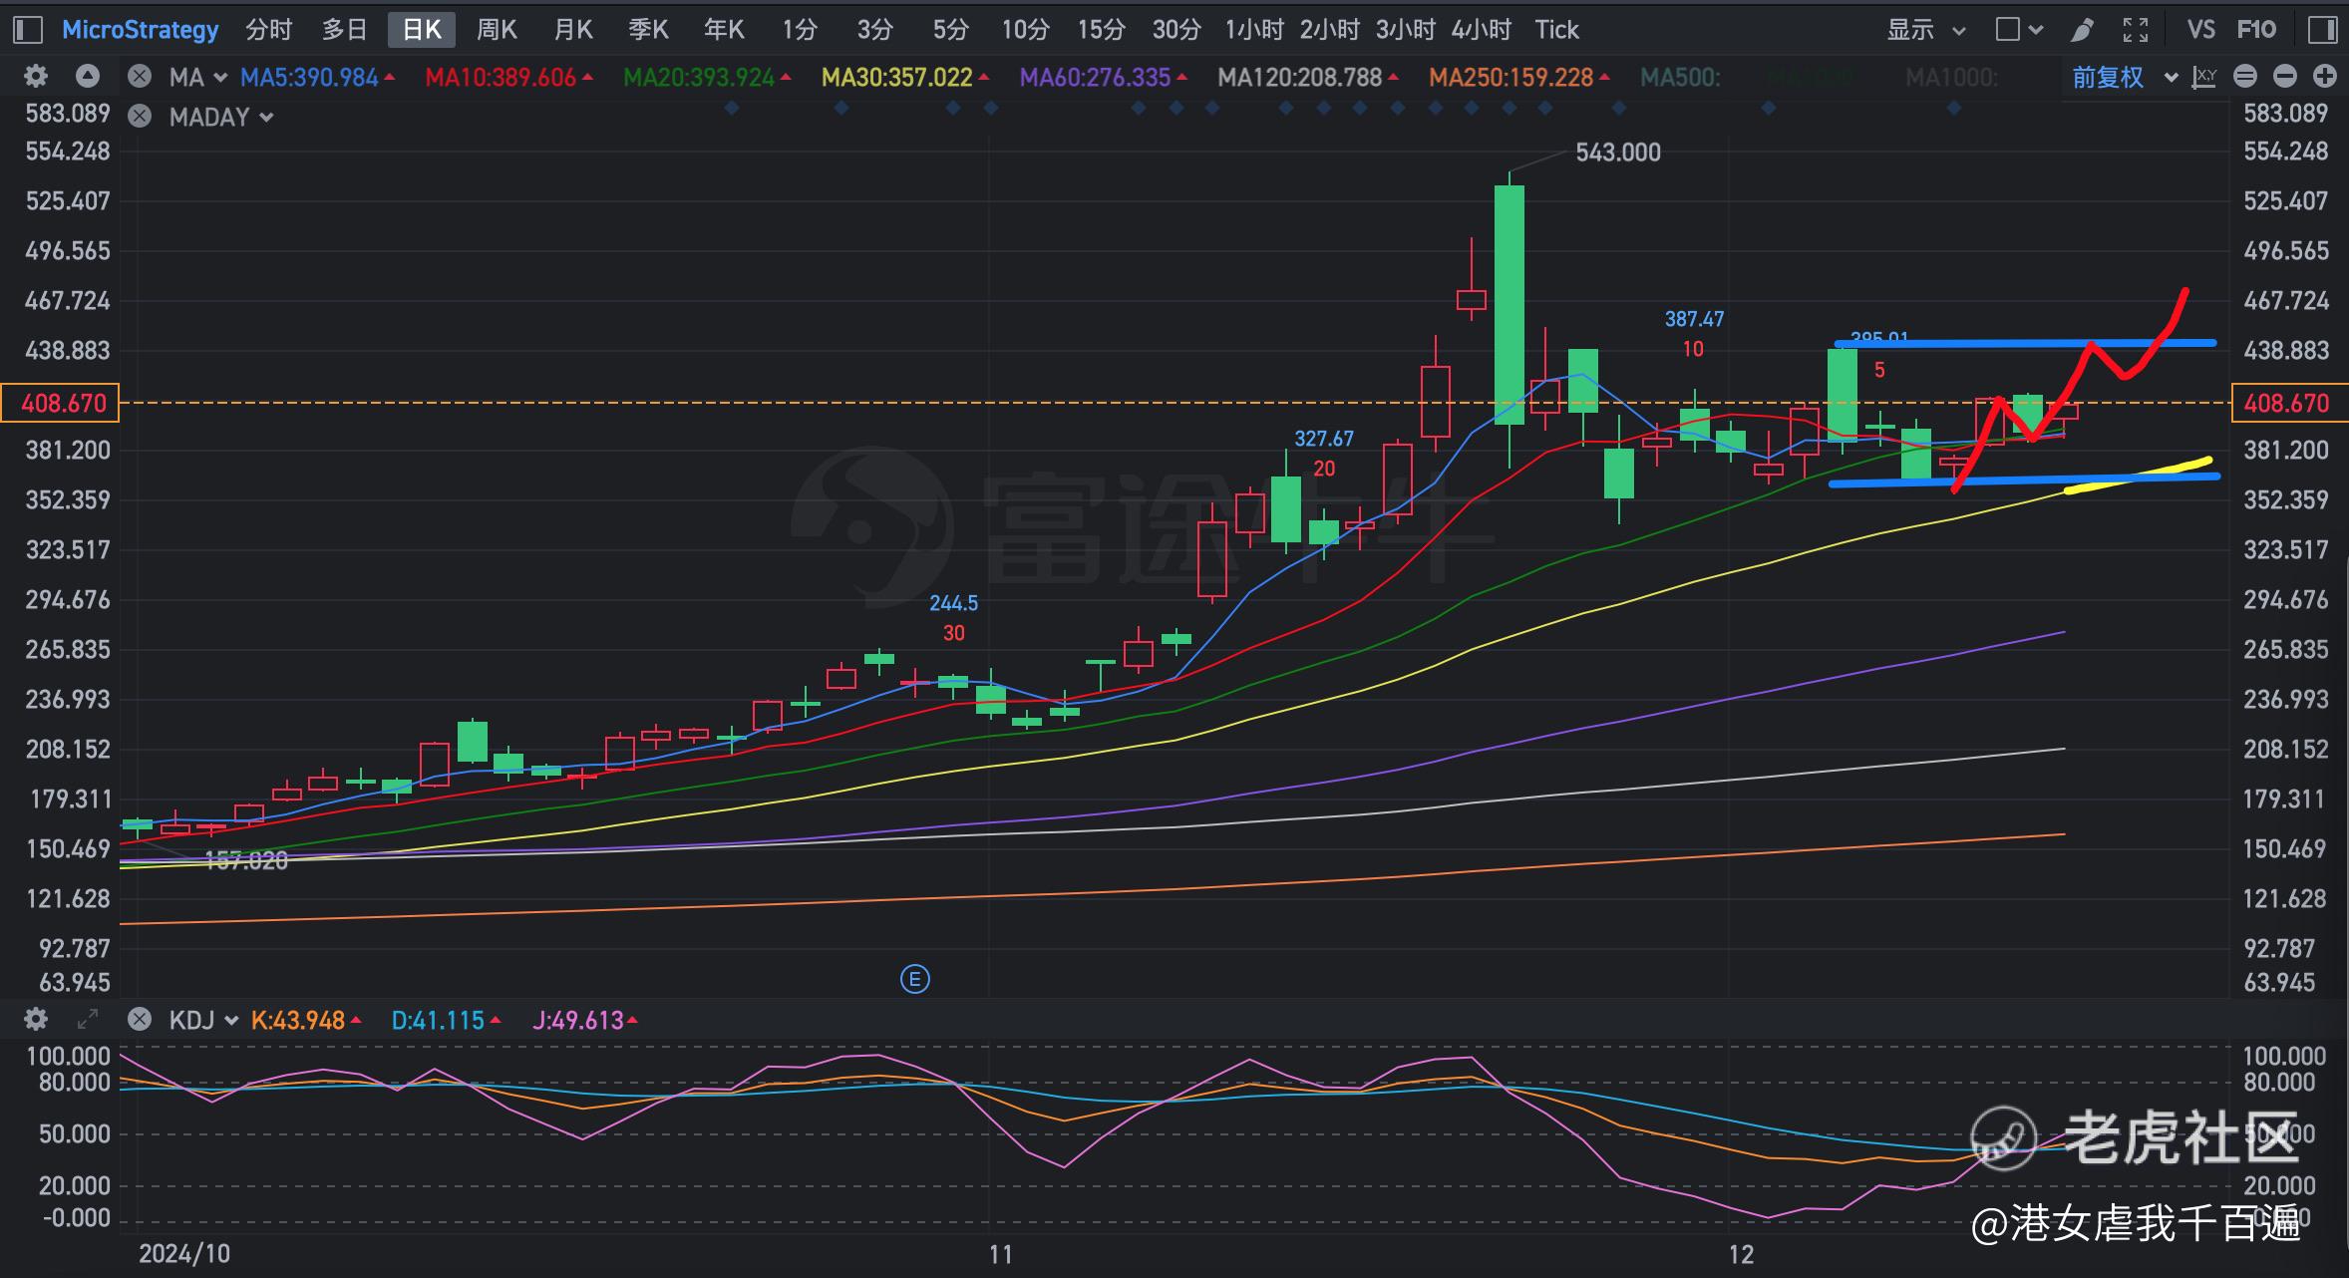Reset chart zoom with equals icon
This screenshot has height=1278, width=2349.
[2245, 77]
